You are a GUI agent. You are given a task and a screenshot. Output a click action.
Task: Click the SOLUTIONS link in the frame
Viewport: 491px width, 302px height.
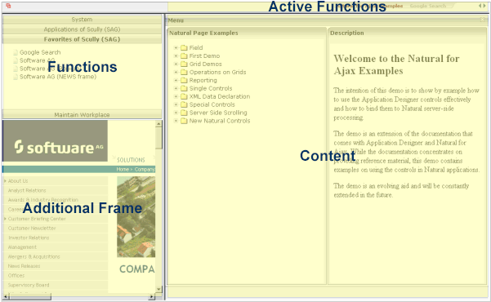(x=131, y=160)
